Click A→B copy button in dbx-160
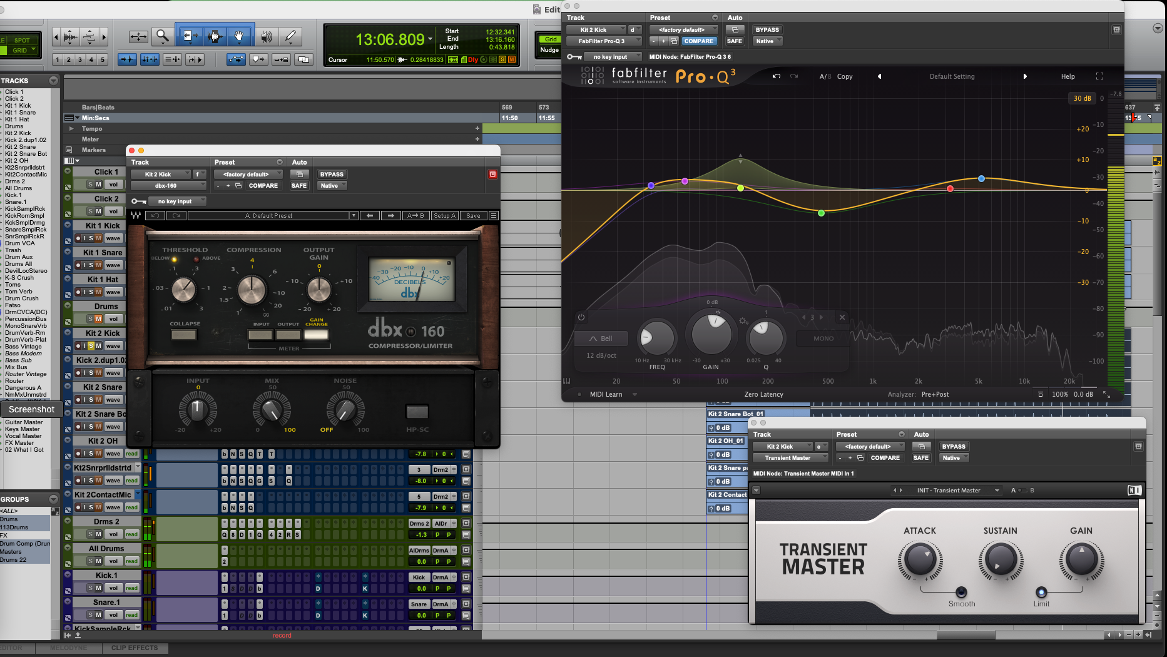1167x657 pixels. tap(416, 215)
